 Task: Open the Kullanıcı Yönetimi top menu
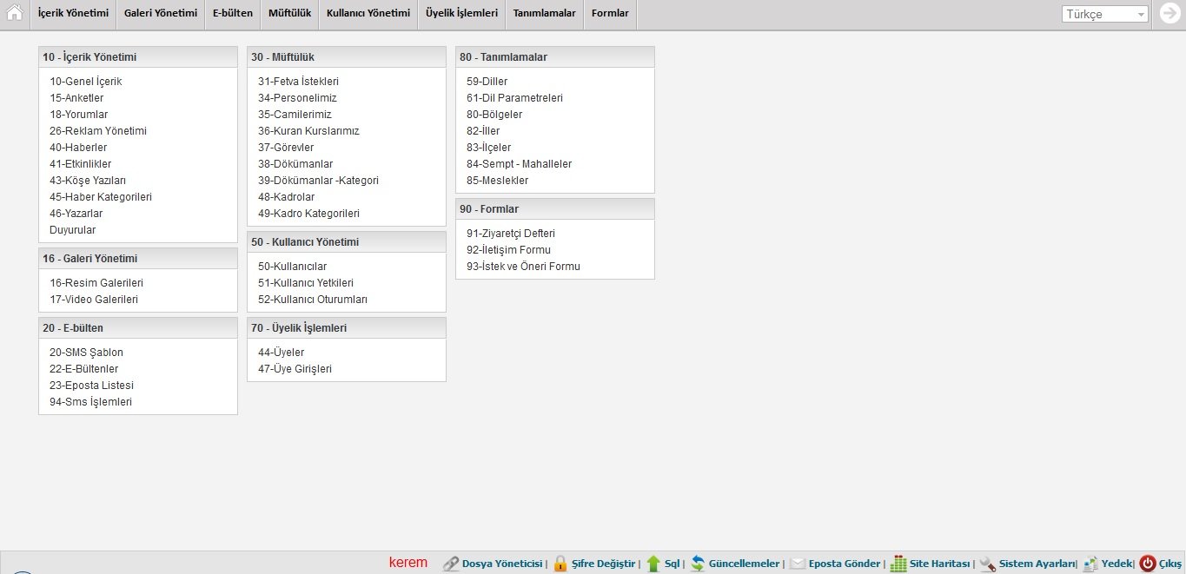pyautogui.click(x=368, y=14)
